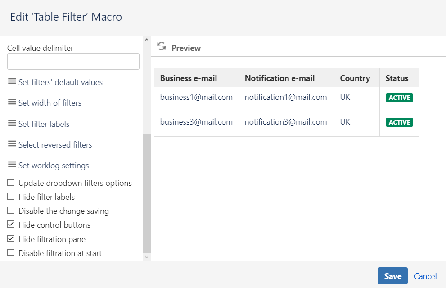Click hamburger icon beside Set width of filters
446x288 pixels.
point(12,102)
